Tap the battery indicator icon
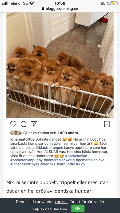This screenshot has height=213, width=120. [114, 3]
